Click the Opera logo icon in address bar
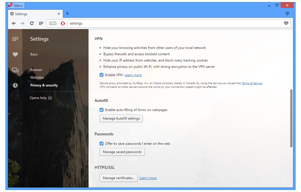This screenshot has width=301, height=192. [63, 23]
